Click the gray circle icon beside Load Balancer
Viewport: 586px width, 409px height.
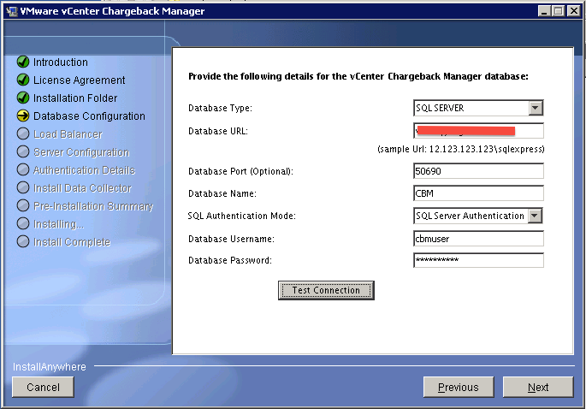click(x=23, y=134)
